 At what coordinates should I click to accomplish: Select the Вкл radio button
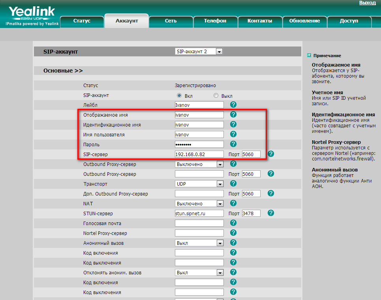click(x=179, y=95)
